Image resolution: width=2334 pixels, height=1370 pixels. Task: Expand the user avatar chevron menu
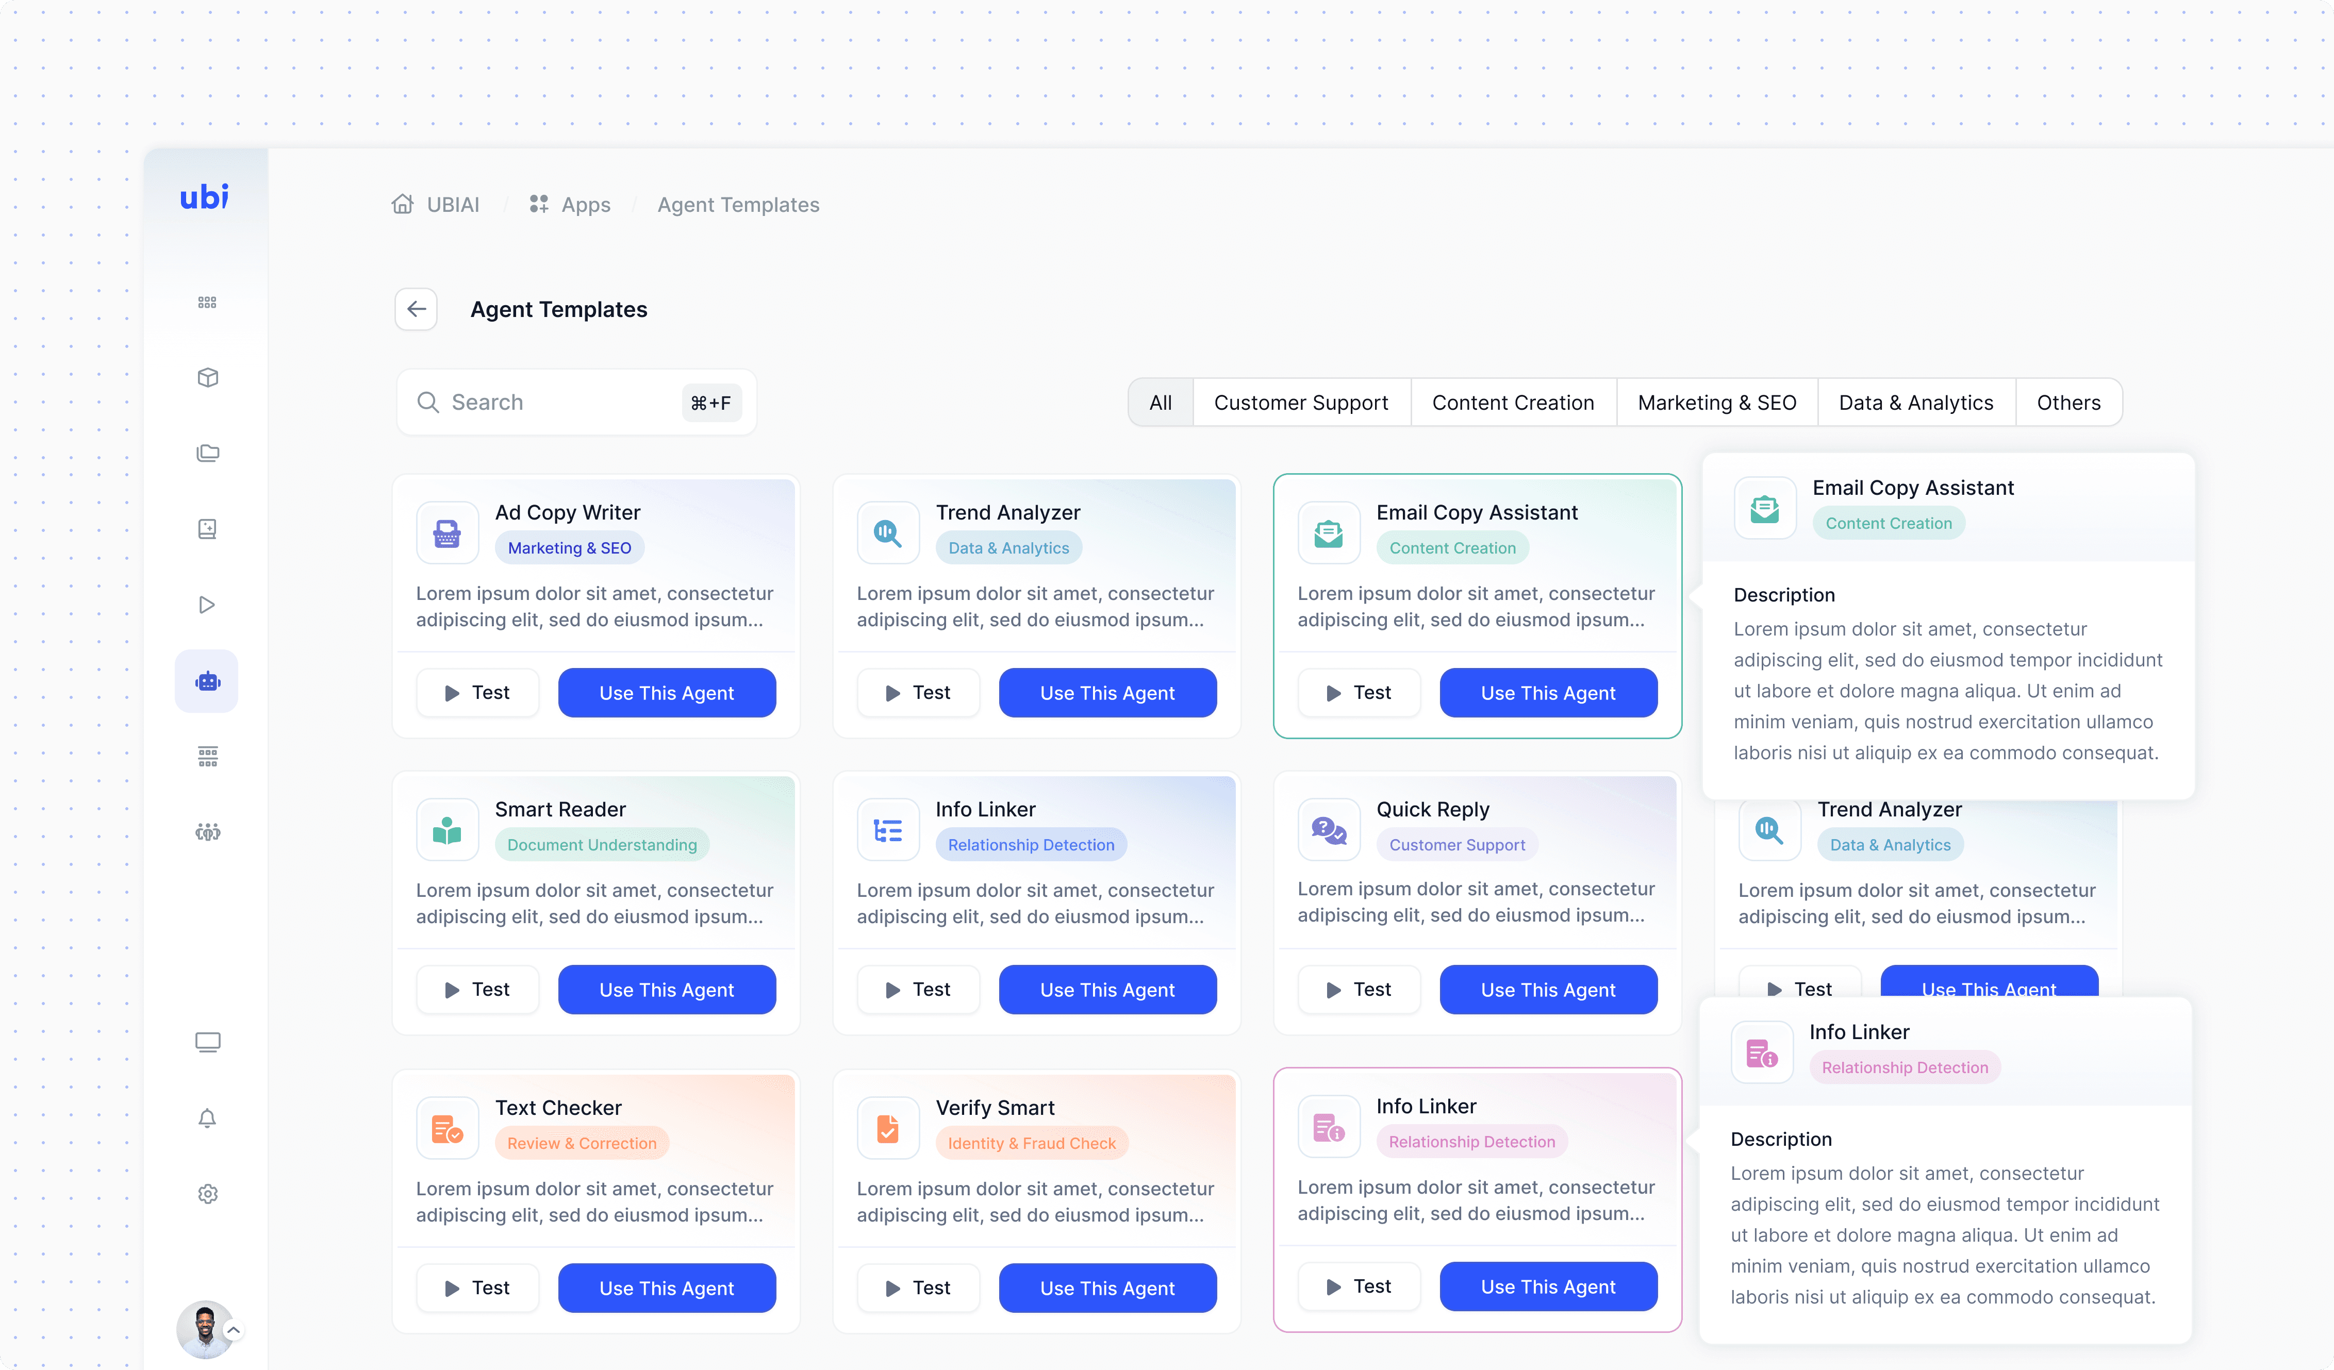(234, 1330)
